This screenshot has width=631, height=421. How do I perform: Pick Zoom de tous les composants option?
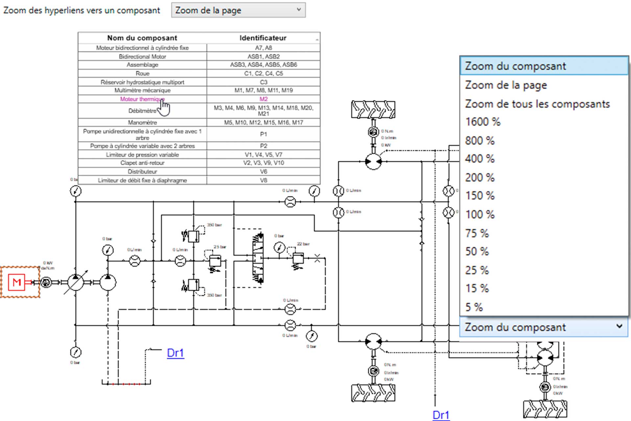544,104
